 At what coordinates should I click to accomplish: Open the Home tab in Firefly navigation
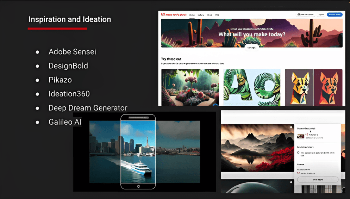click(x=192, y=15)
